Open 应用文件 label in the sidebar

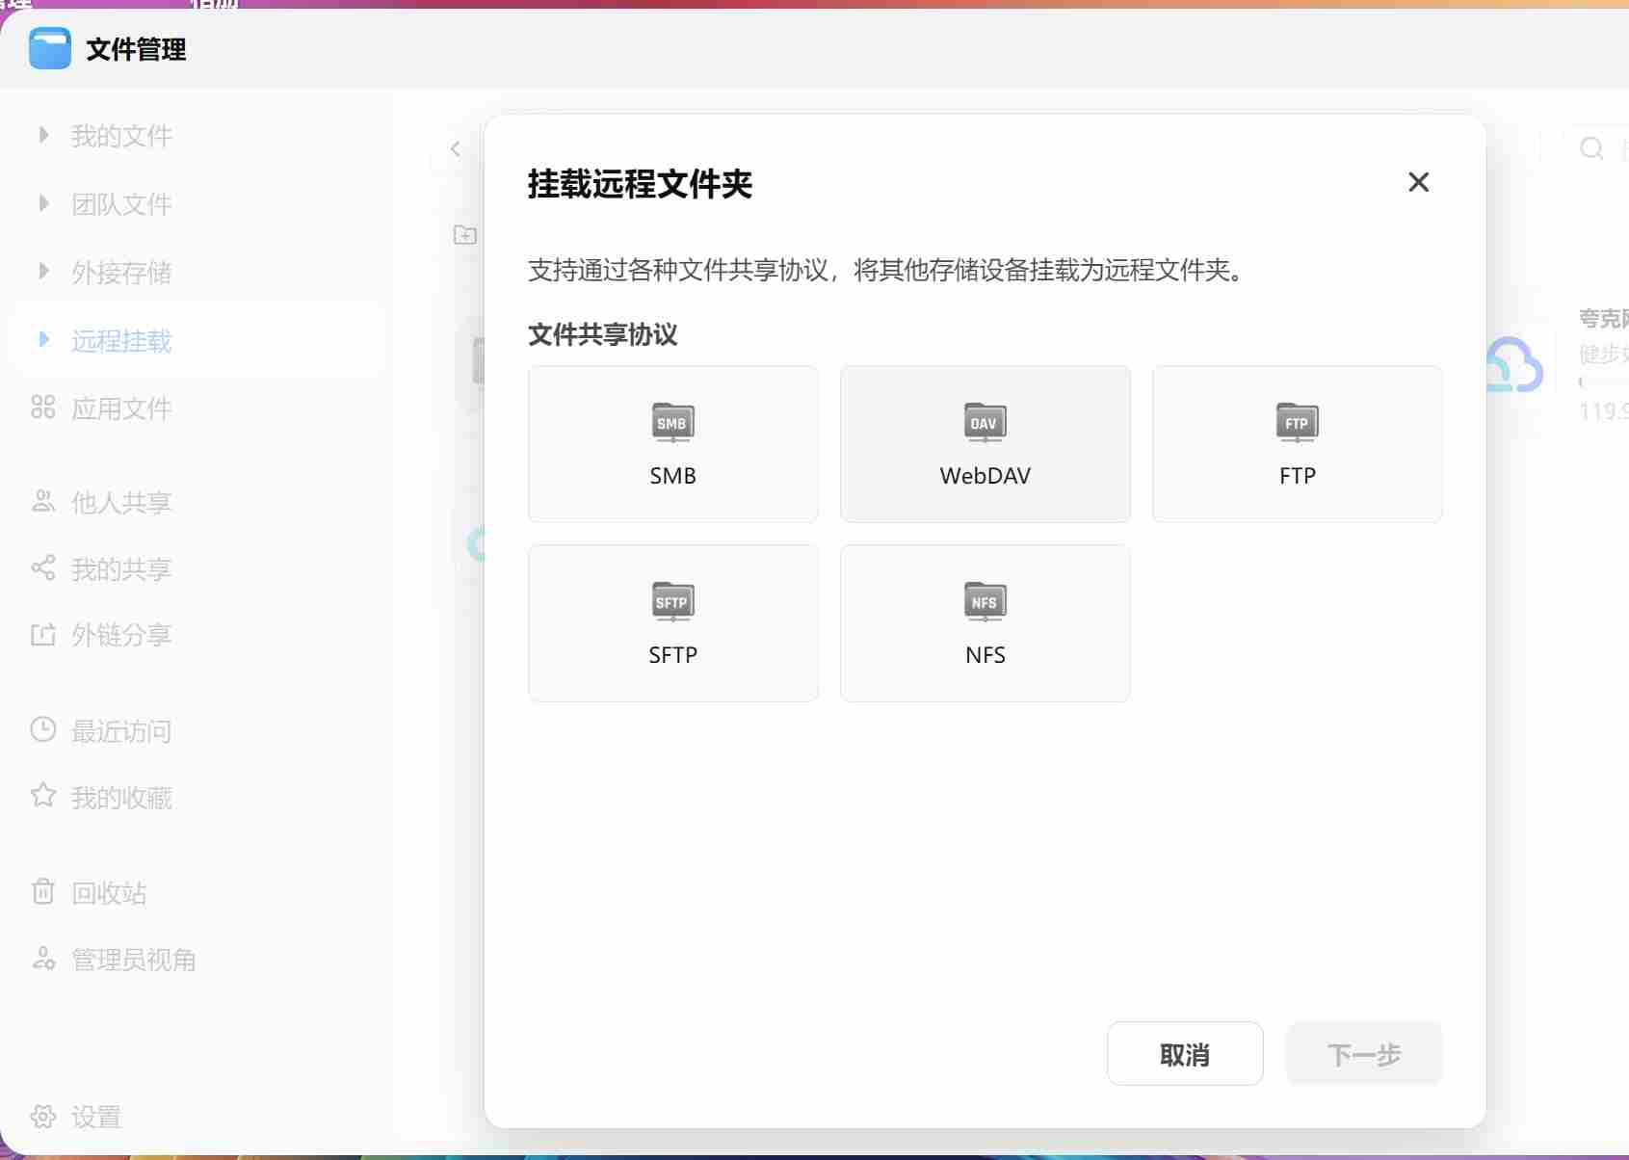(121, 409)
